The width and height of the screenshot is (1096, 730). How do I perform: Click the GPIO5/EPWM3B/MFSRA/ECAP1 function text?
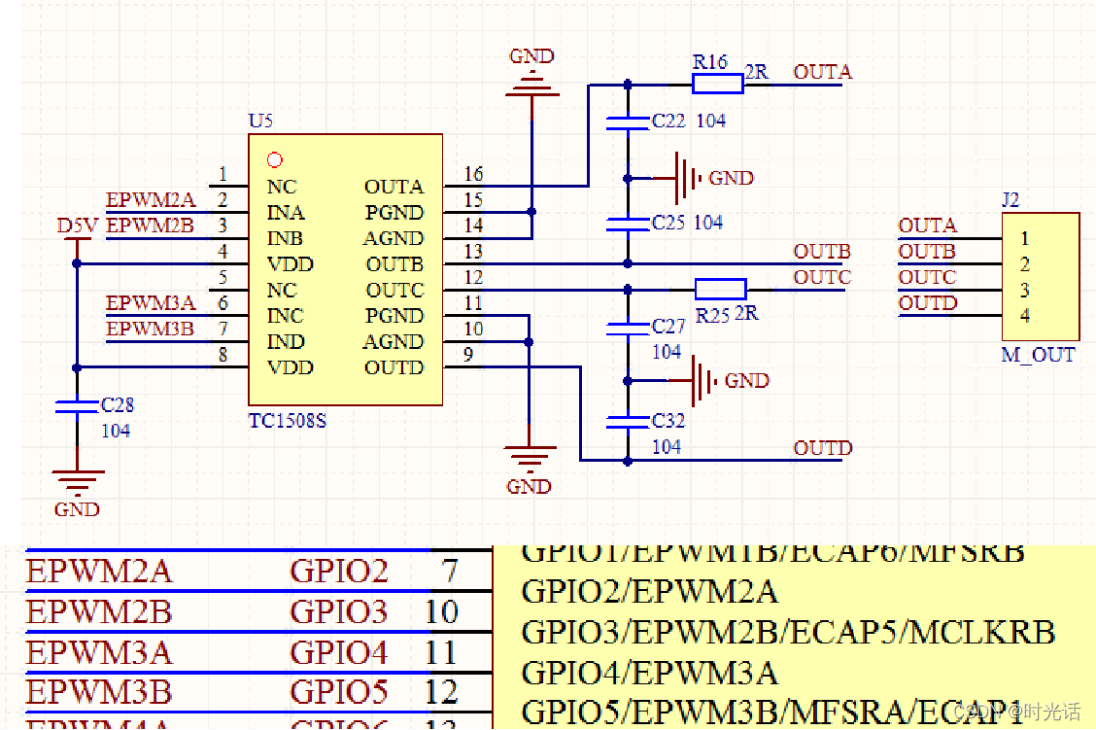coord(772,712)
